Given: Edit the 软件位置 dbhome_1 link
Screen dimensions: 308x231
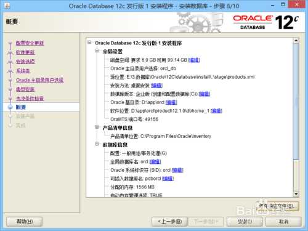Looking at the screenshot, I should pyautogui.click(x=216, y=111).
